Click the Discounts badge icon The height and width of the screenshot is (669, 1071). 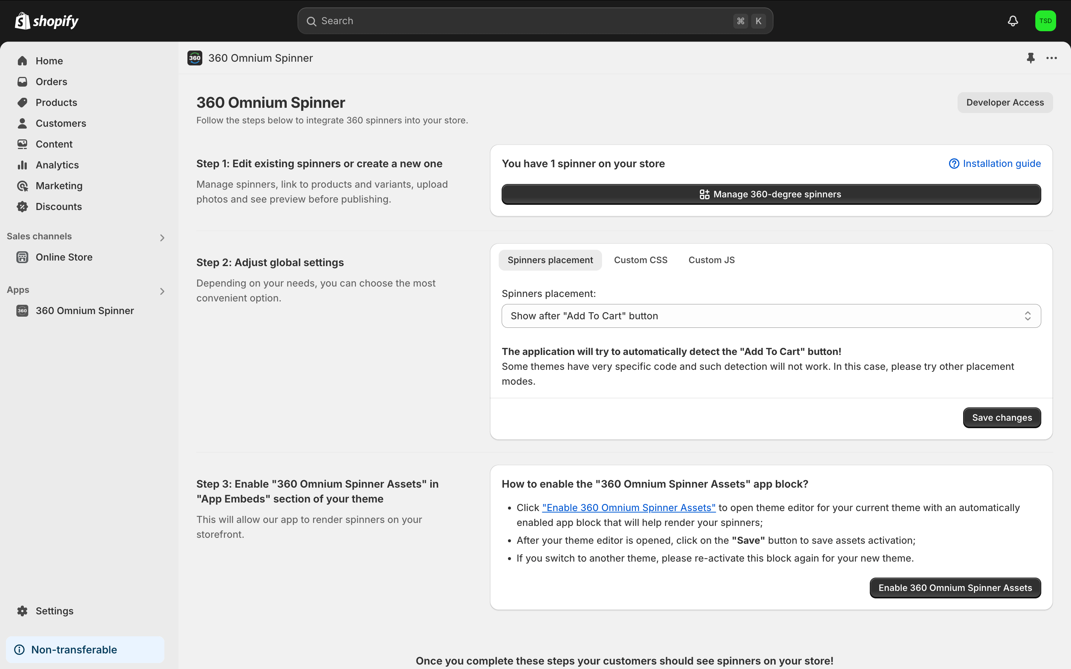pos(22,206)
